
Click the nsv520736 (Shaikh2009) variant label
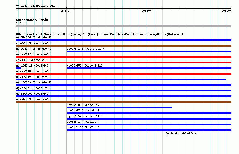[x=34, y=37]
